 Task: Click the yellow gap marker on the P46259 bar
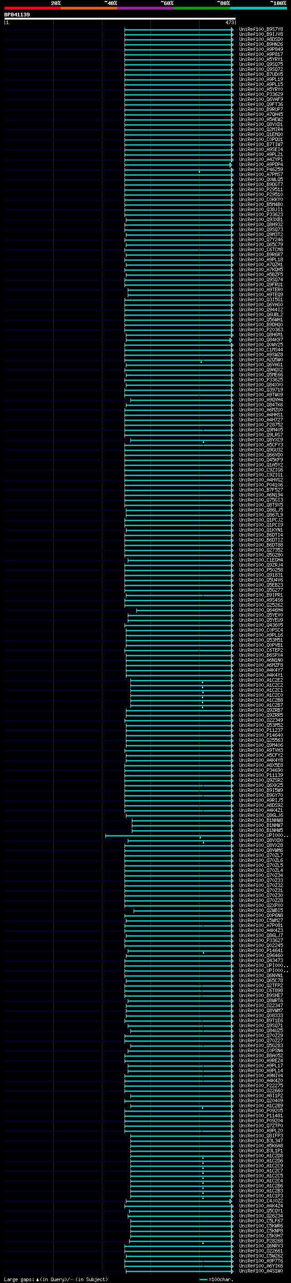tap(200, 171)
